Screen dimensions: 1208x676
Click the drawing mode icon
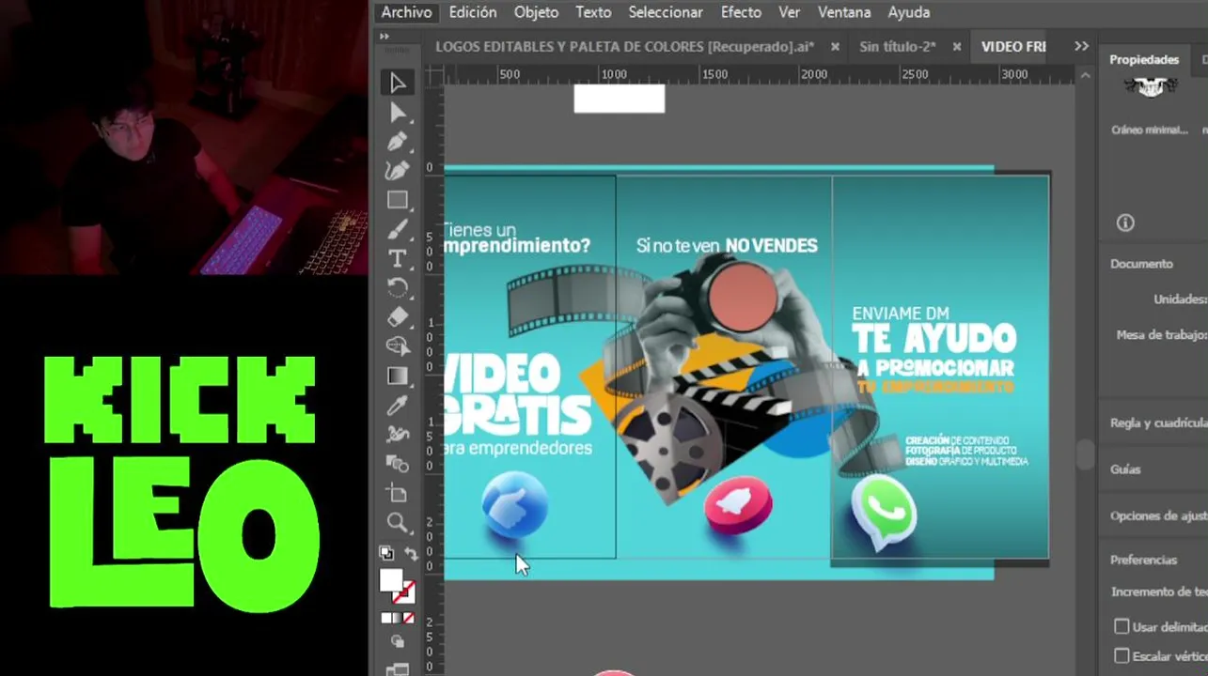click(x=398, y=642)
